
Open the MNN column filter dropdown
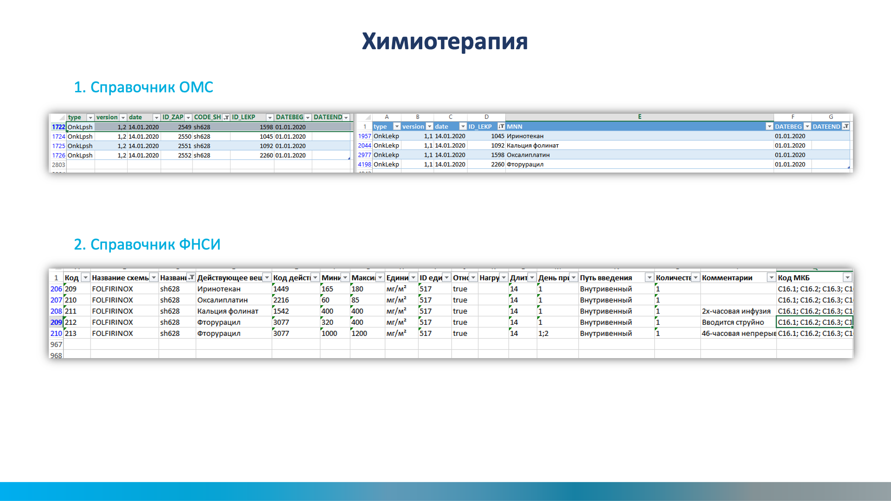(769, 127)
